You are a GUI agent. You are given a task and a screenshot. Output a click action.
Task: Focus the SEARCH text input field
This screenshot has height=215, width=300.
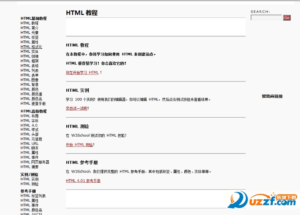pyautogui.click(x=266, y=18)
